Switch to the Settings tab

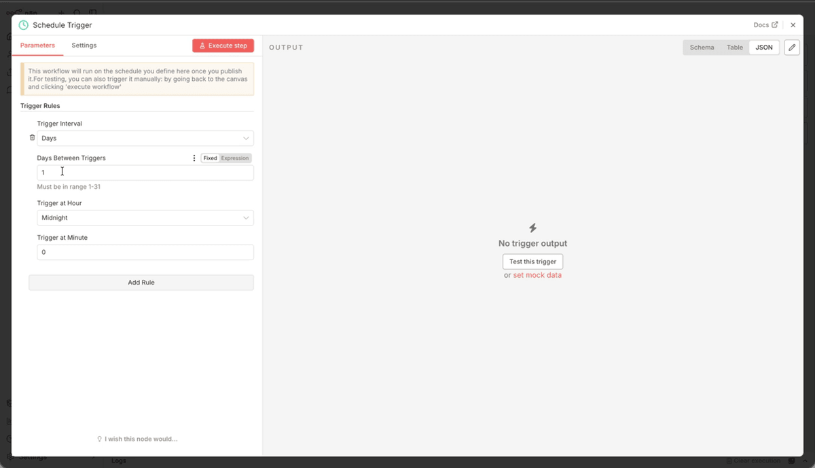click(84, 46)
